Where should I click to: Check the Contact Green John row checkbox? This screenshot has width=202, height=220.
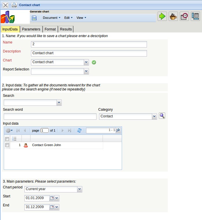tap(7, 145)
